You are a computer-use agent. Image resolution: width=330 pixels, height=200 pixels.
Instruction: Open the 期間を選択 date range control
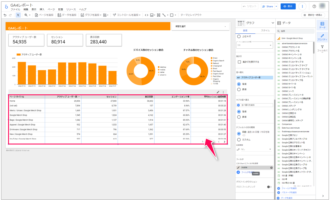200,26
